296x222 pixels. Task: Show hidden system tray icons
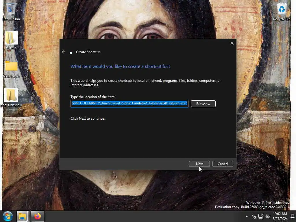pos(247,216)
